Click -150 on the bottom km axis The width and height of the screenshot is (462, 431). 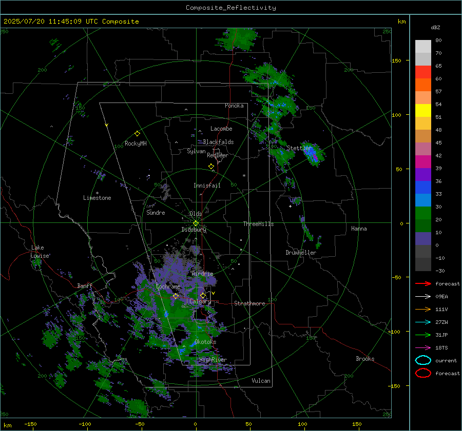click(30, 424)
